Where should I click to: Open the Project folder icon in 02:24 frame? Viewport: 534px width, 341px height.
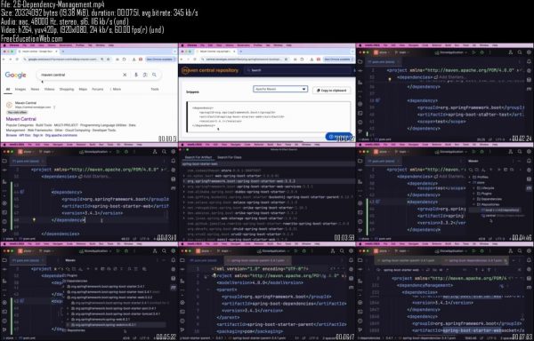360,61
